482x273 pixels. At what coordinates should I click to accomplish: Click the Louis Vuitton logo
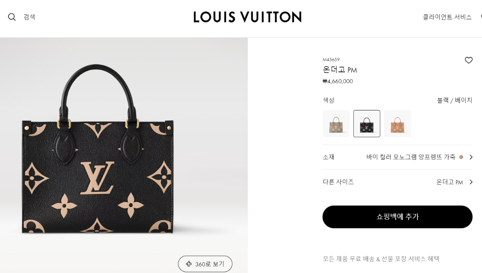[x=247, y=17]
